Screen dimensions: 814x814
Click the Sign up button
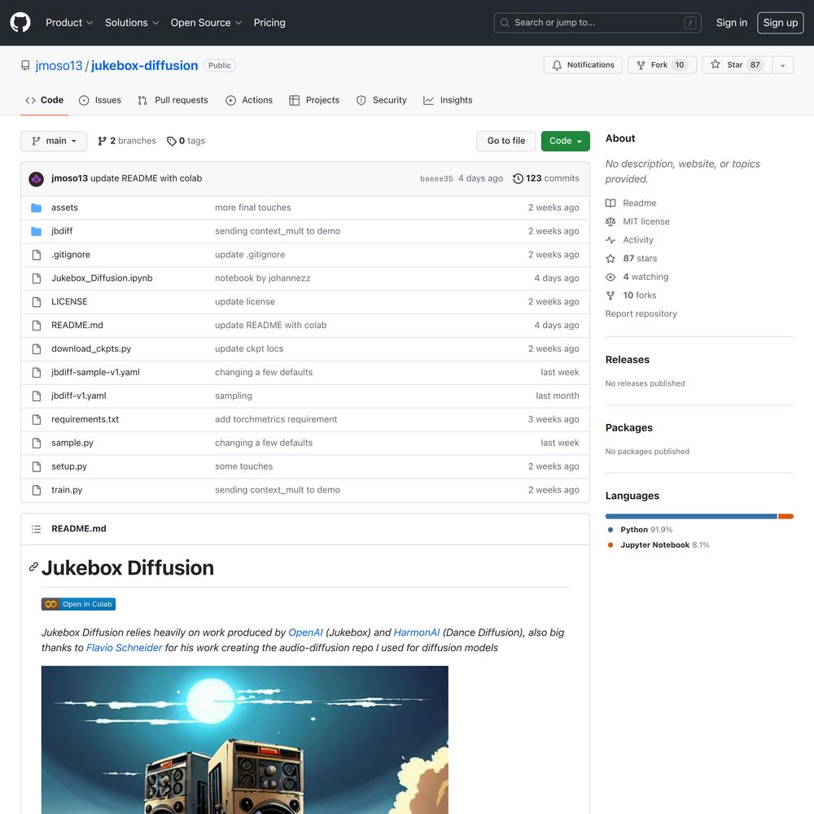coord(781,23)
